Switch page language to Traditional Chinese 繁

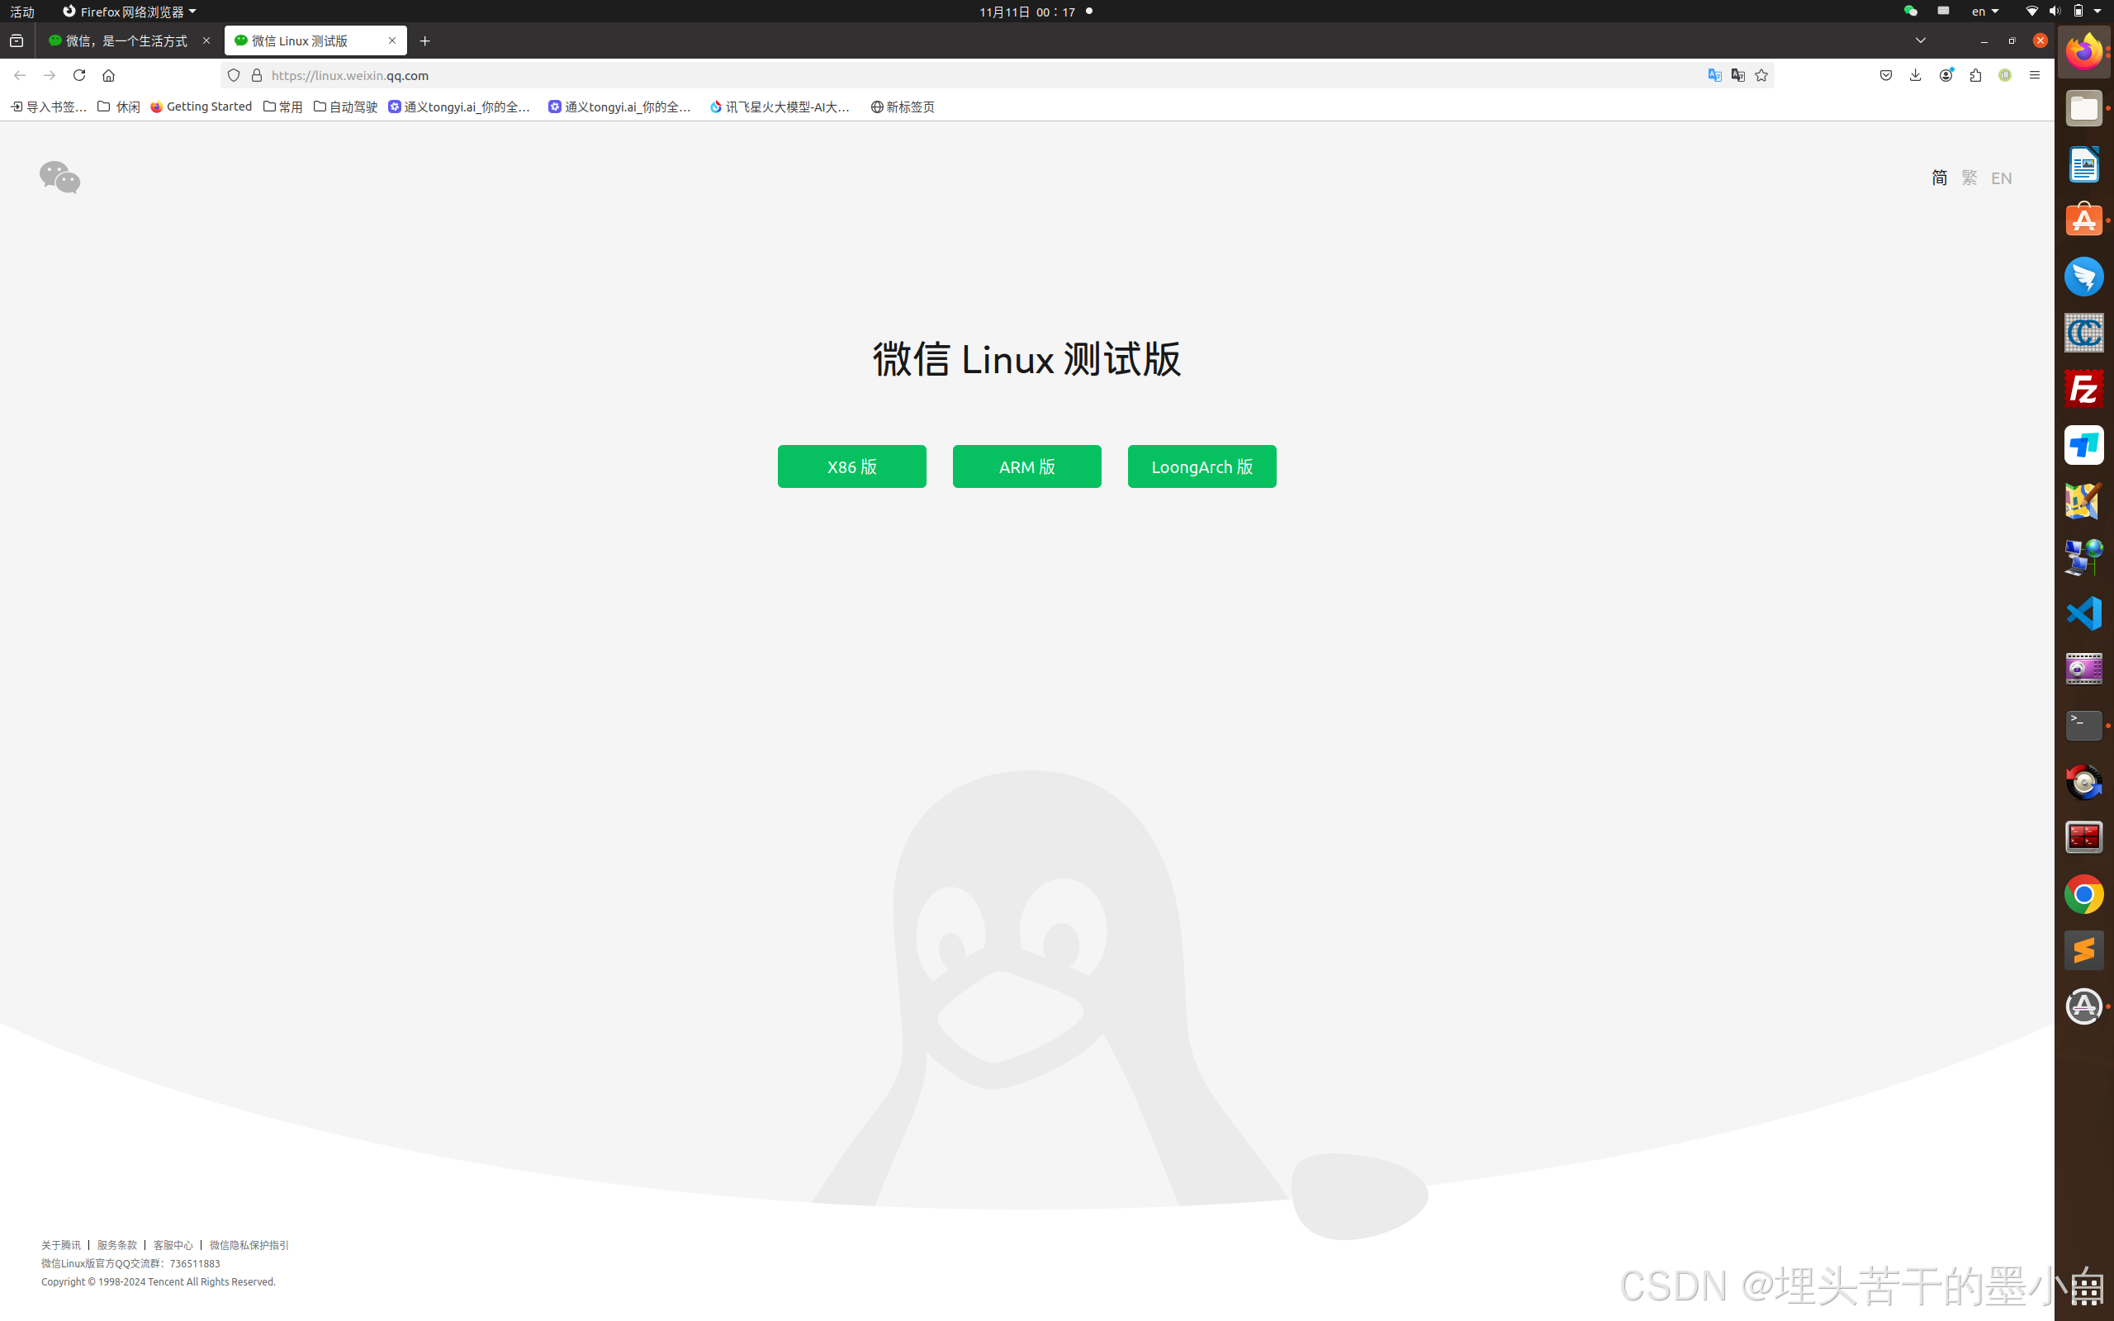point(1969,178)
